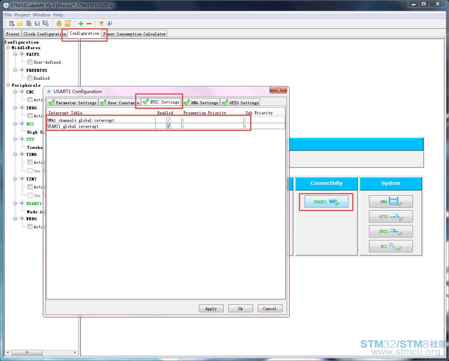Click Apply in USART1 Configuration

[211, 309]
